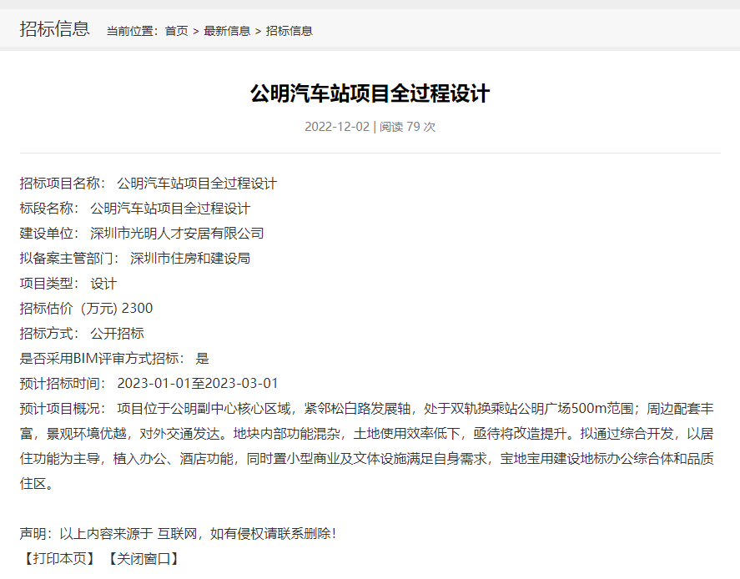Click the date range 2023-01-01至2023-03-01

[x=198, y=384]
